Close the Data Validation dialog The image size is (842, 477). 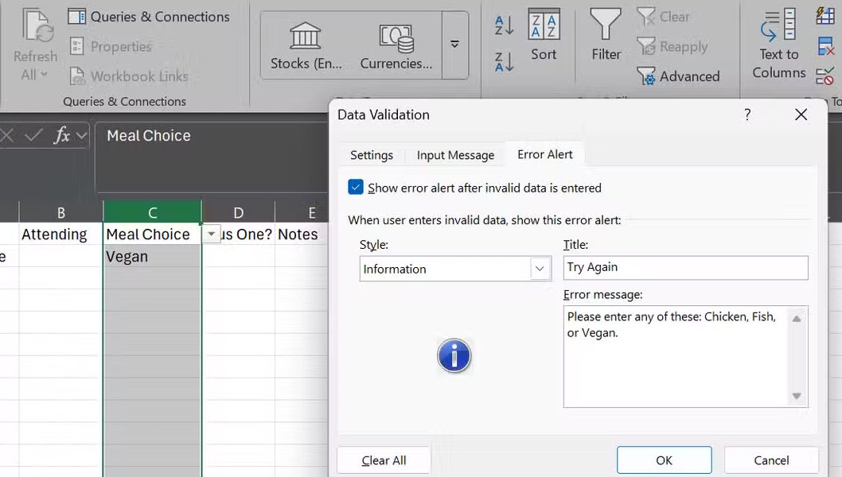pos(801,114)
